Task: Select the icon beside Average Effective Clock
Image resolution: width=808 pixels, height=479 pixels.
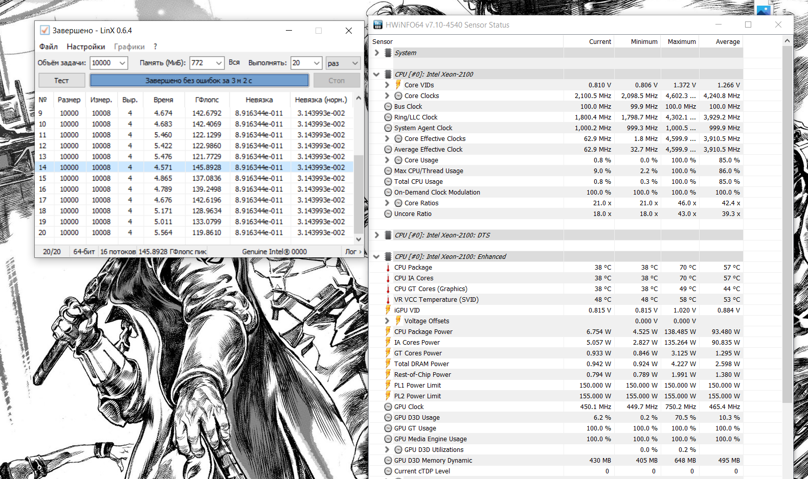Action: click(388, 149)
